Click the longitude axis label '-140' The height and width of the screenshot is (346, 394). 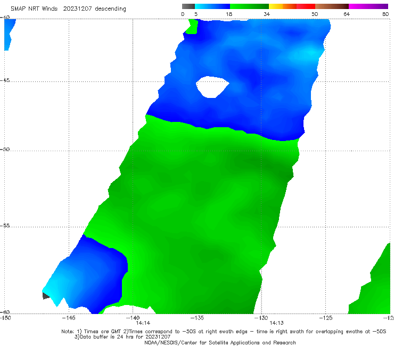[x=133, y=318]
